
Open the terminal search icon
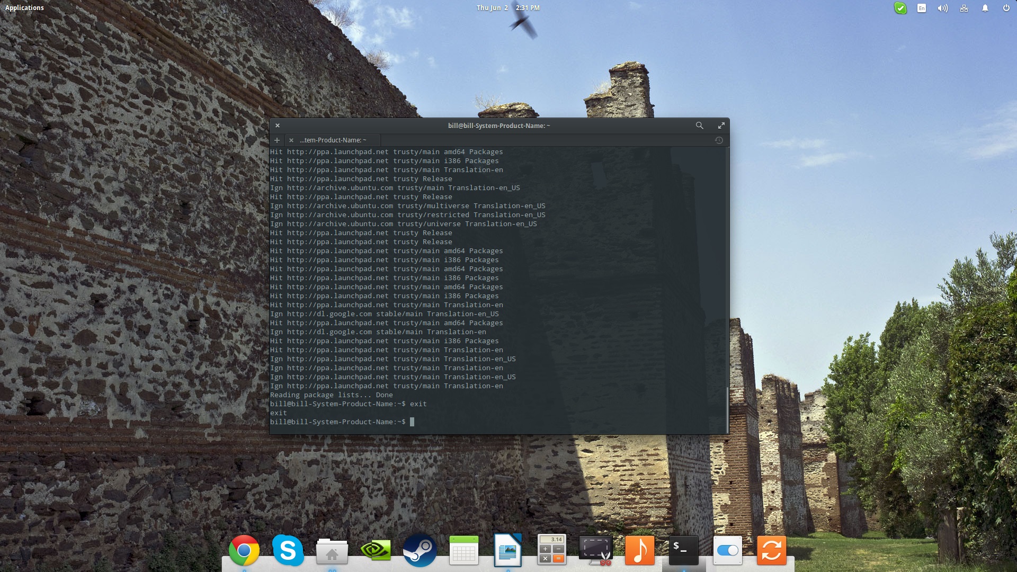[x=699, y=126]
